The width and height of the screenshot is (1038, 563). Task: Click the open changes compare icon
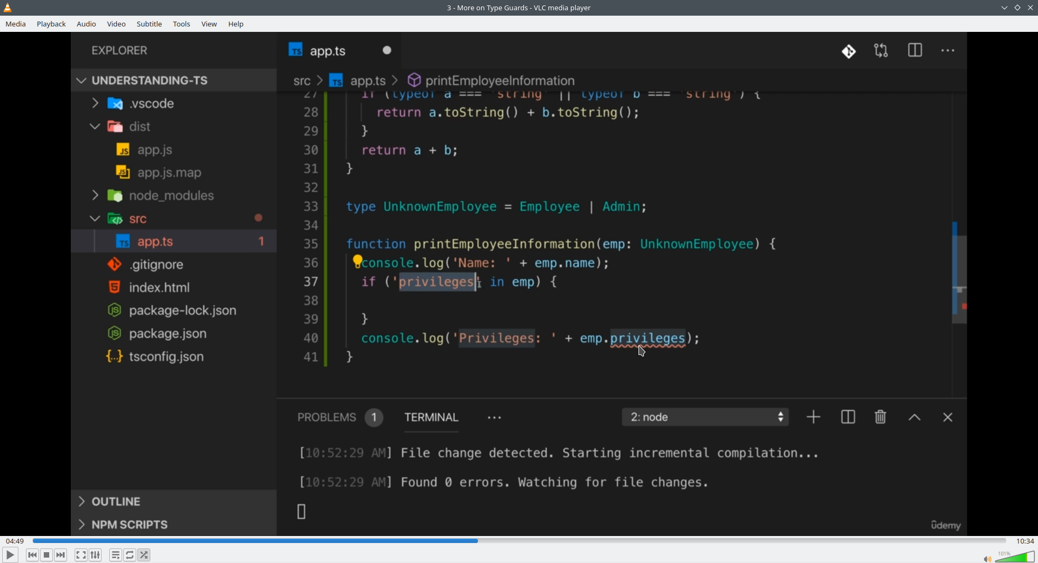(881, 51)
